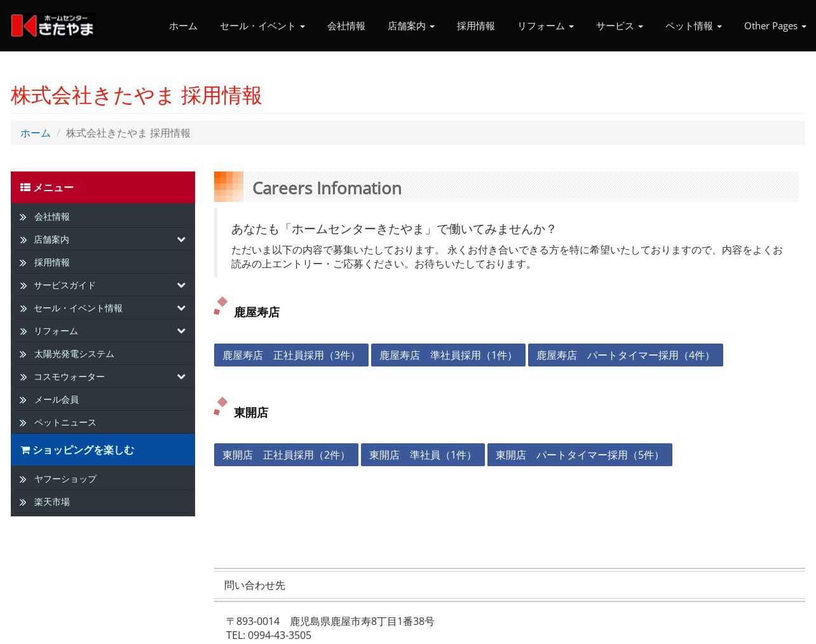Click double-arrow icon next to 会社情報 in sidebar

tap(23, 217)
